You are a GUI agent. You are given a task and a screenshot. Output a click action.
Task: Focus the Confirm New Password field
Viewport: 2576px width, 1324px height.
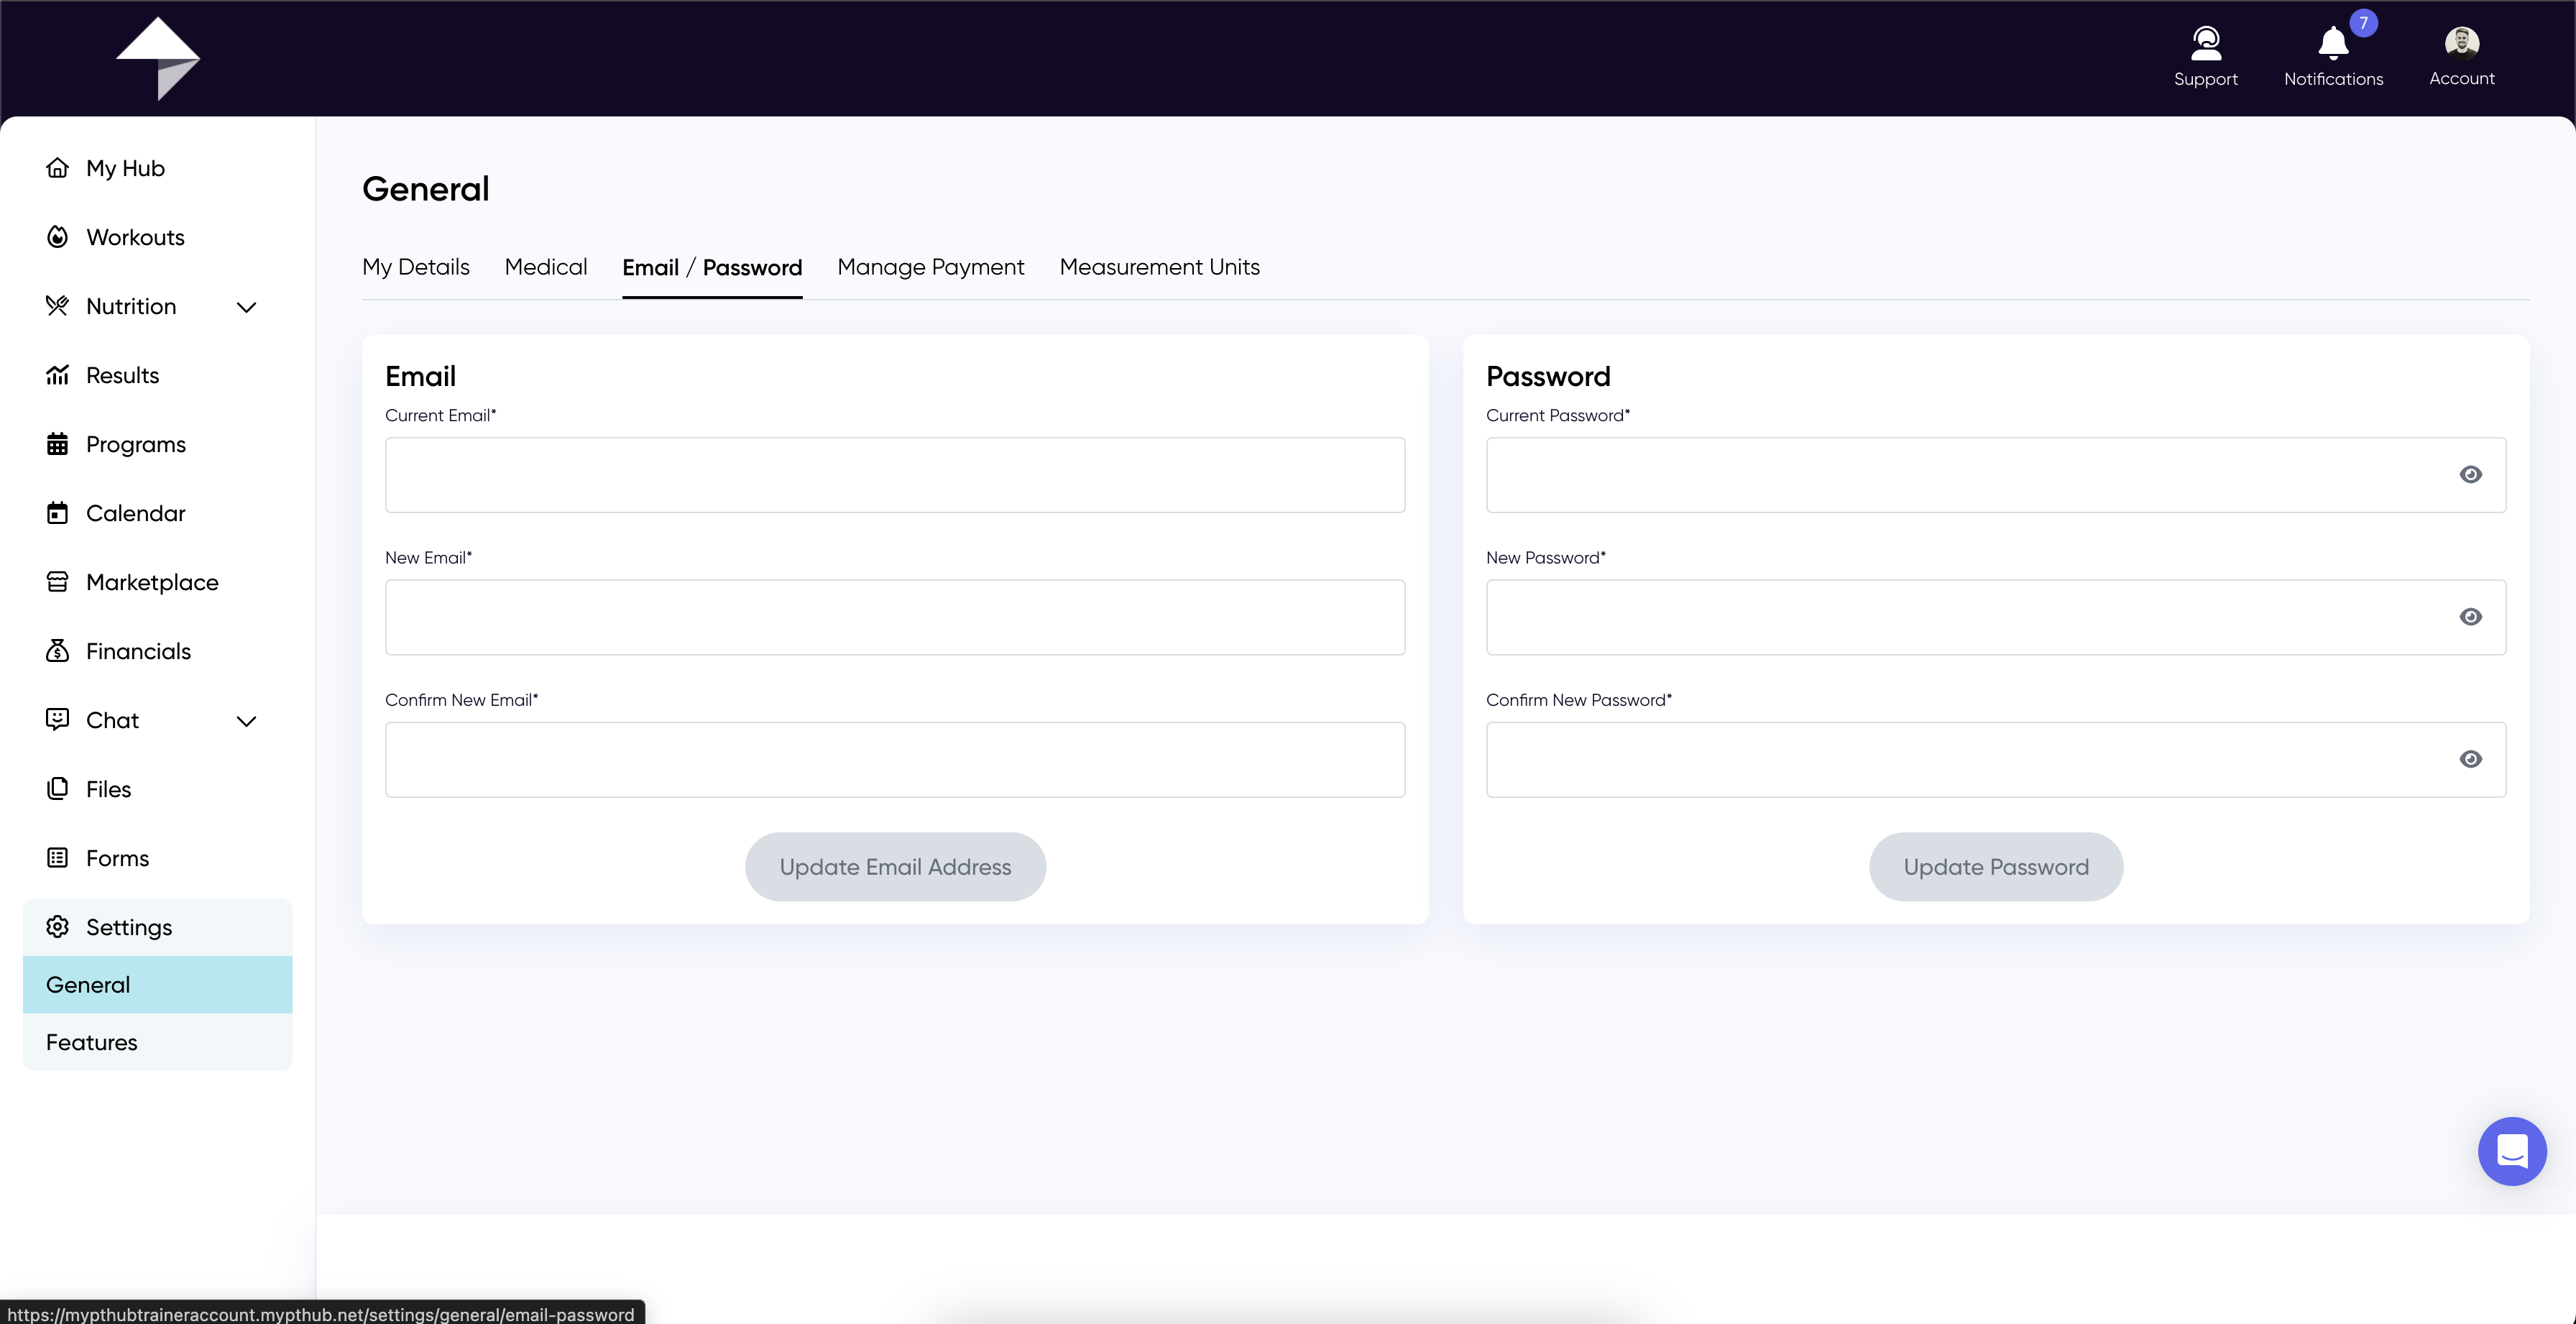(1996, 759)
